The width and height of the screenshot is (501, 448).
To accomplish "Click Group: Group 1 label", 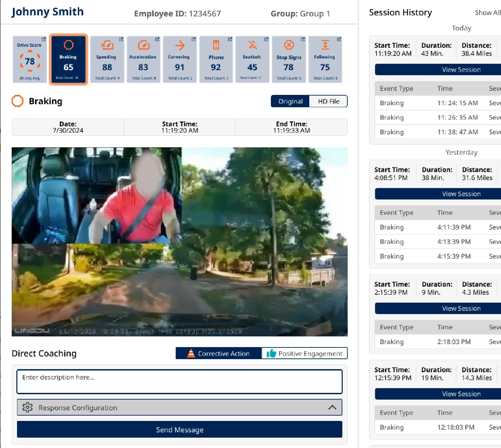I will click(300, 14).
